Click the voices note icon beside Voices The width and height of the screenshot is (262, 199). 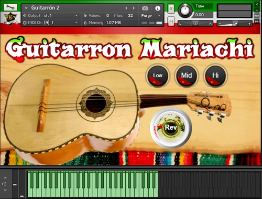coord(85,16)
